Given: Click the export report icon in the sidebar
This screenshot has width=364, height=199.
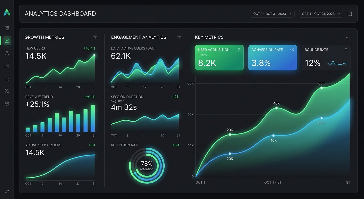Looking at the screenshot, I should [7, 78].
